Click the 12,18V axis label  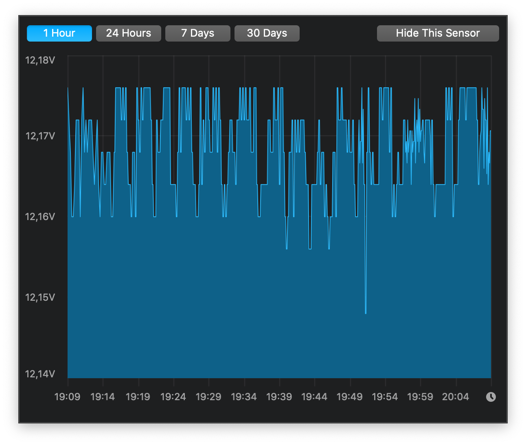tap(40, 60)
